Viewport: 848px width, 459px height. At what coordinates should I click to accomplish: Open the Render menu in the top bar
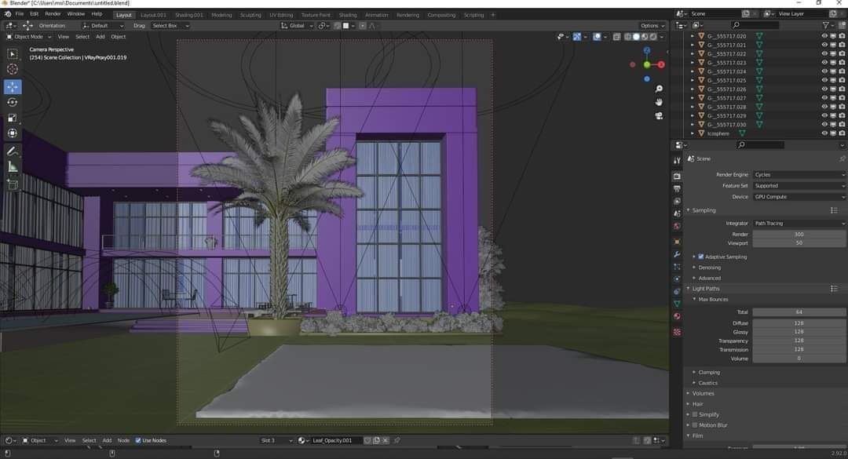pos(53,13)
